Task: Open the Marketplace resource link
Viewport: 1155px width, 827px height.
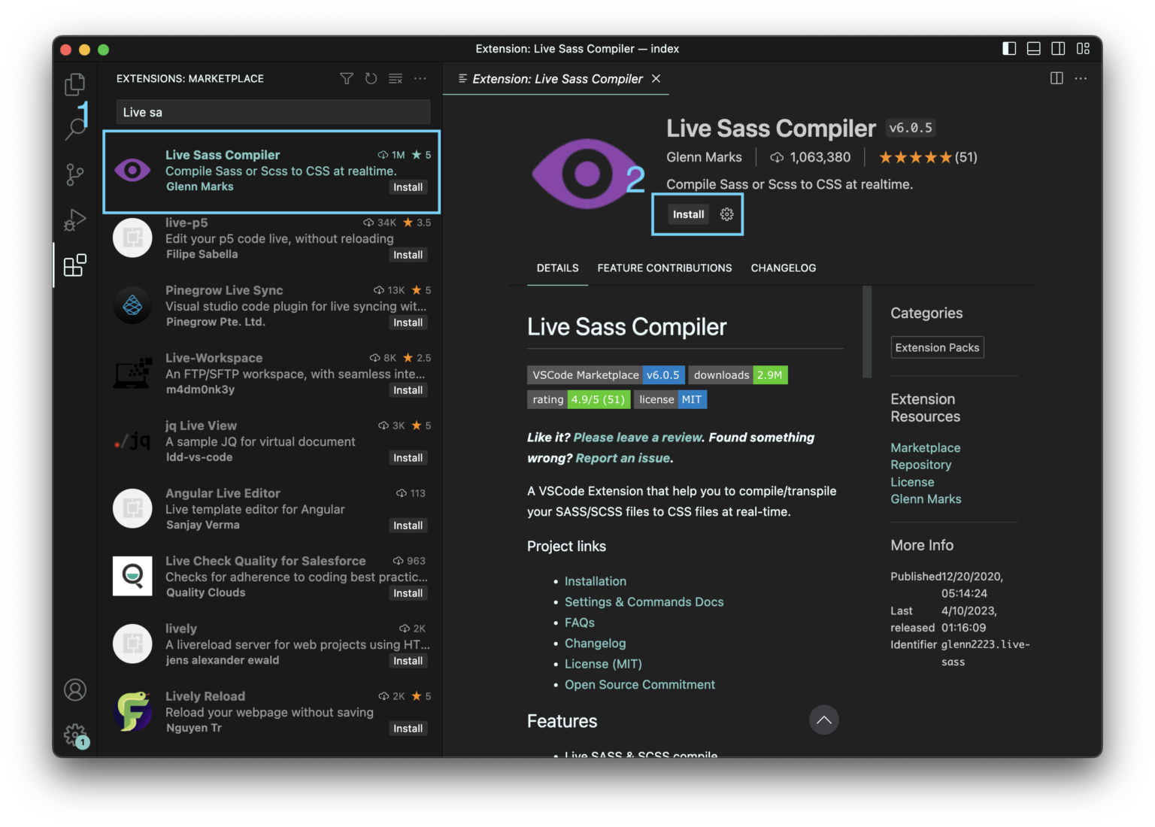Action: 926,447
